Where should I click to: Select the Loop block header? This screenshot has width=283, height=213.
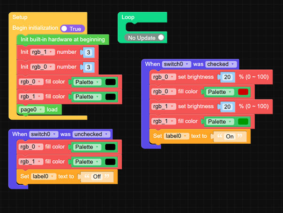pyautogui.click(x=128, y=17)
